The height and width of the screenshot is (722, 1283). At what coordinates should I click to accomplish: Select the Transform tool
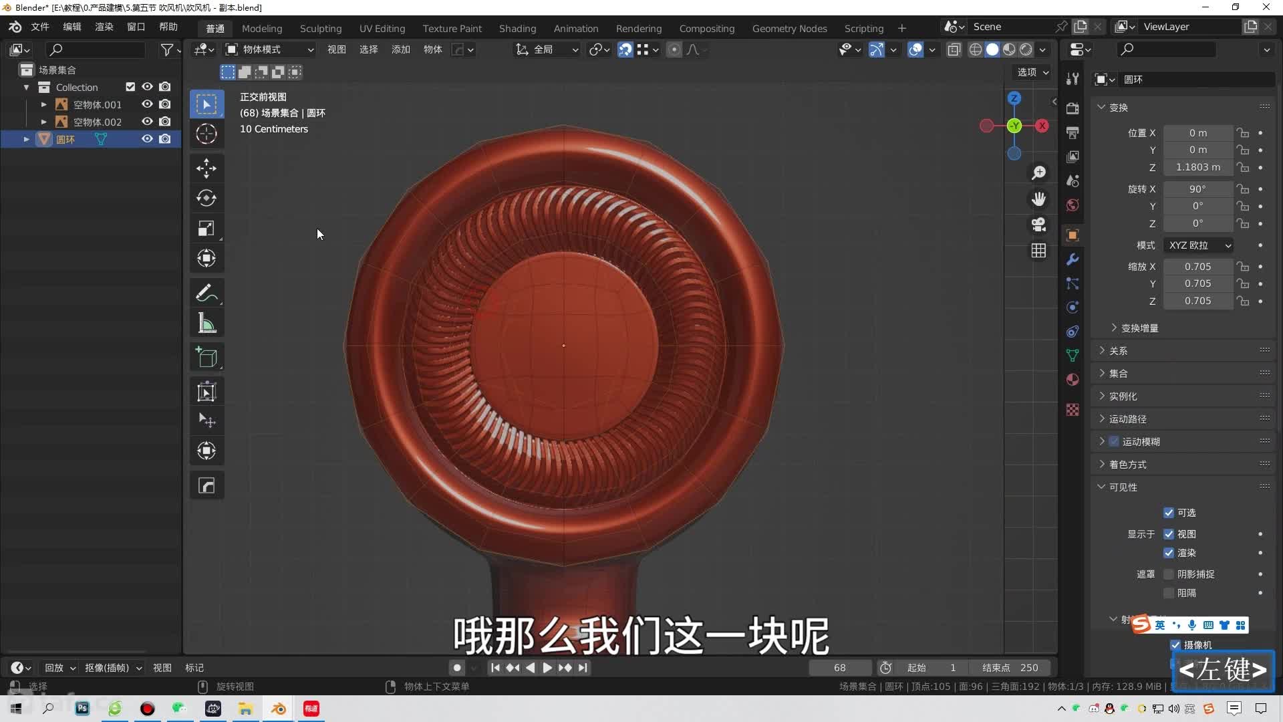[206, 258]
